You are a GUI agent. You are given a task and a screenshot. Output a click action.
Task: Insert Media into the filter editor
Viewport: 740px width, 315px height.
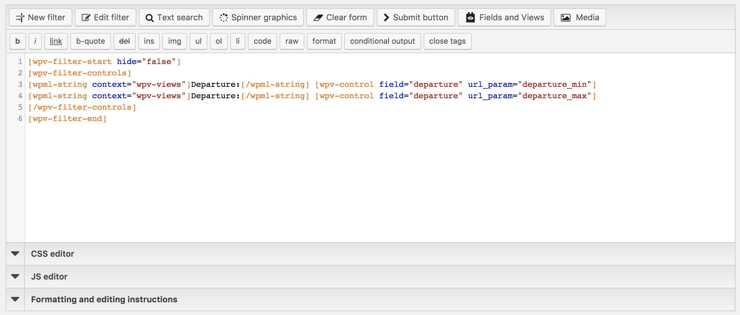point(580,17)
